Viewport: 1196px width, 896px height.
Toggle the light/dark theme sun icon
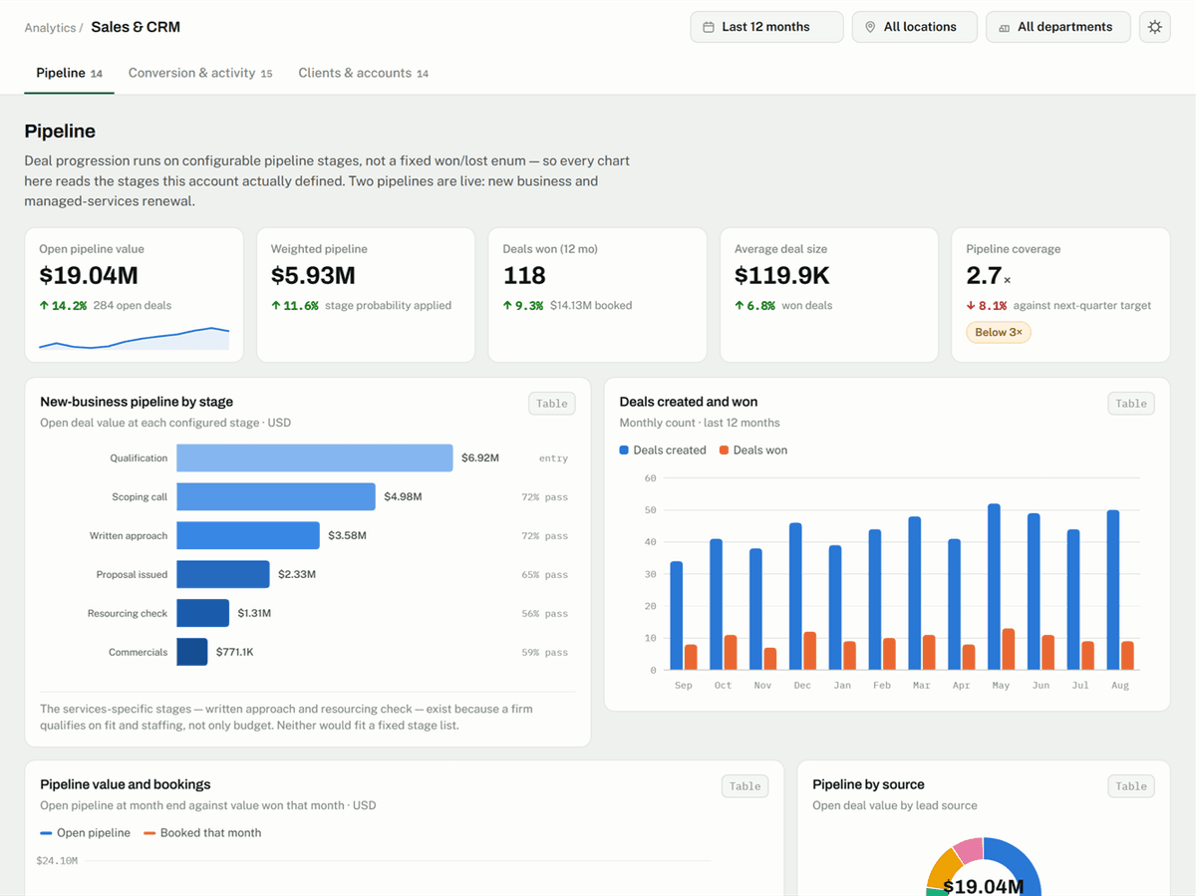click(x=1154, y=27)
